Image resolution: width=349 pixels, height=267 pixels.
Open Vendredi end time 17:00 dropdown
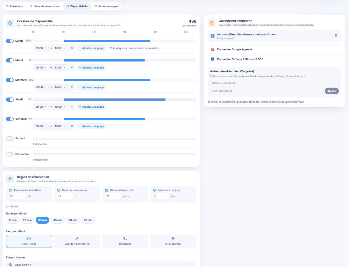pyautogui.click(x=60, y=126)
